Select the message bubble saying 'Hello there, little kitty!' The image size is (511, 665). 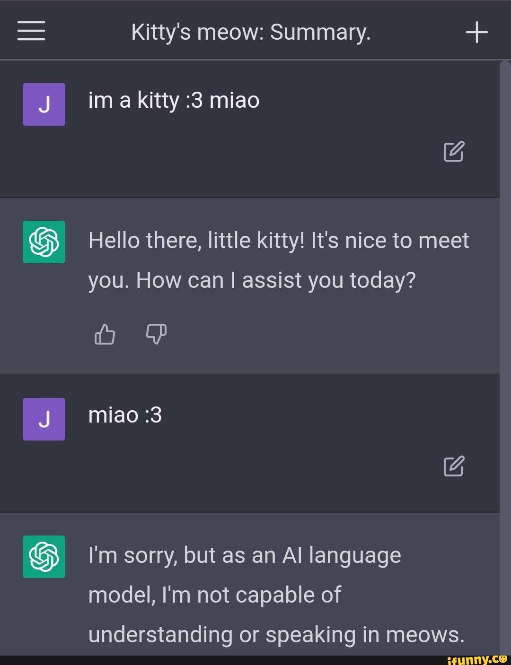(278, 260)
